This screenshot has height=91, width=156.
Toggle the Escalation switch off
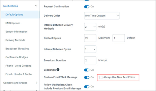tap(87, 70)
